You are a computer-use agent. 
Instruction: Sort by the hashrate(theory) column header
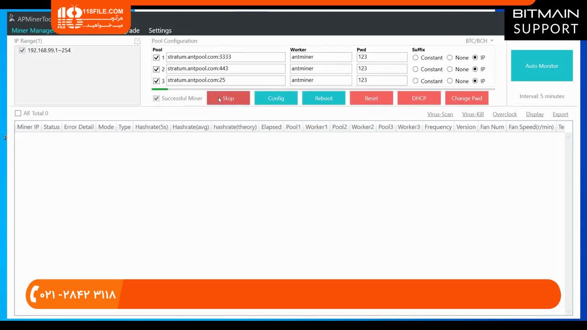click(235, 127)
